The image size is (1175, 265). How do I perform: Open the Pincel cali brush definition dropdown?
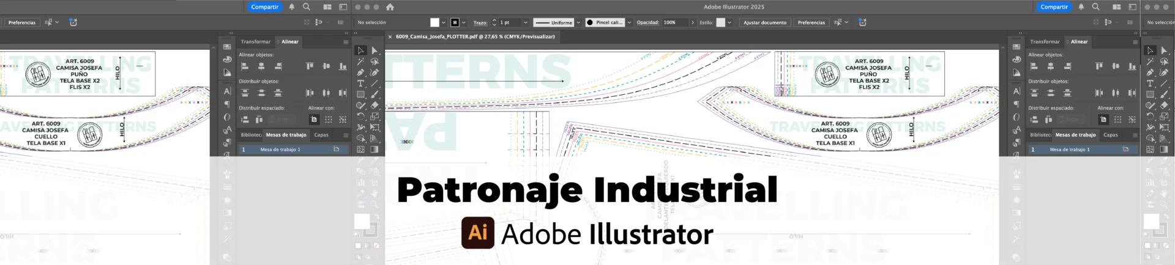629,23
